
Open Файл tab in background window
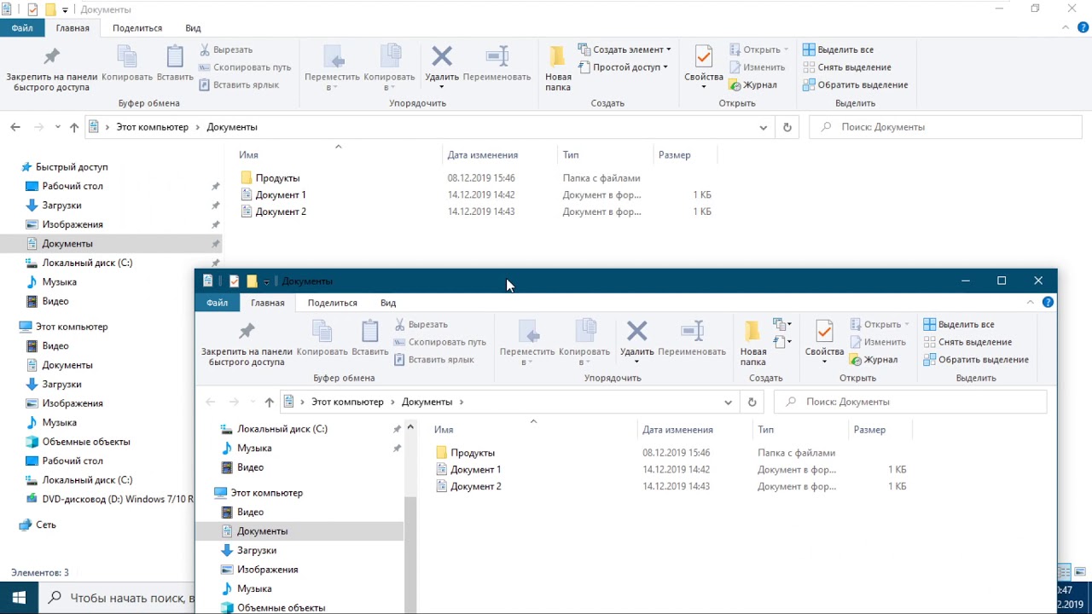[x=22, y=28]
